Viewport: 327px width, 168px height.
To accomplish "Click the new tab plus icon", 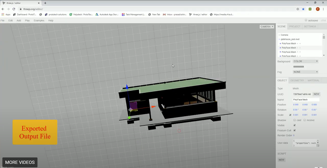I will click(45, 3).
